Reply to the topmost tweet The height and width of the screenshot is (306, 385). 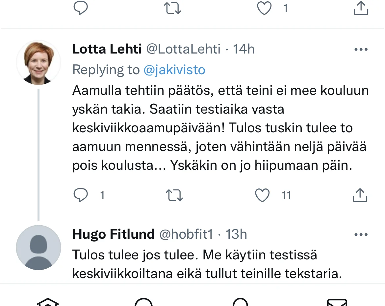[80, 8]
